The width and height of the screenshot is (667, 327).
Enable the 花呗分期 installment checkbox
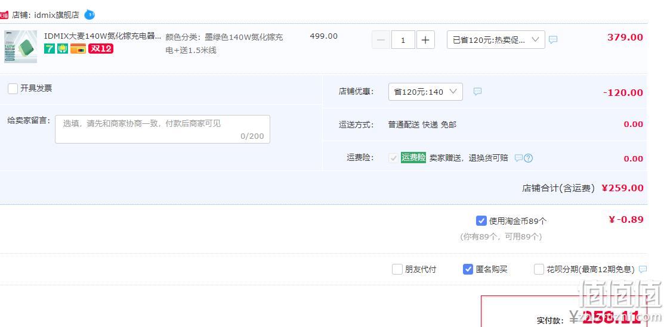point(539,269)
